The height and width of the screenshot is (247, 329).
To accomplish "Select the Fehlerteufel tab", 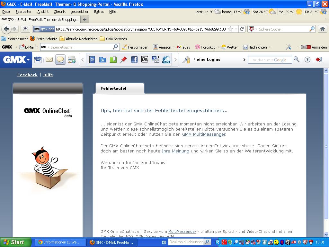I will pyautogui.click(x=120, y=88).
